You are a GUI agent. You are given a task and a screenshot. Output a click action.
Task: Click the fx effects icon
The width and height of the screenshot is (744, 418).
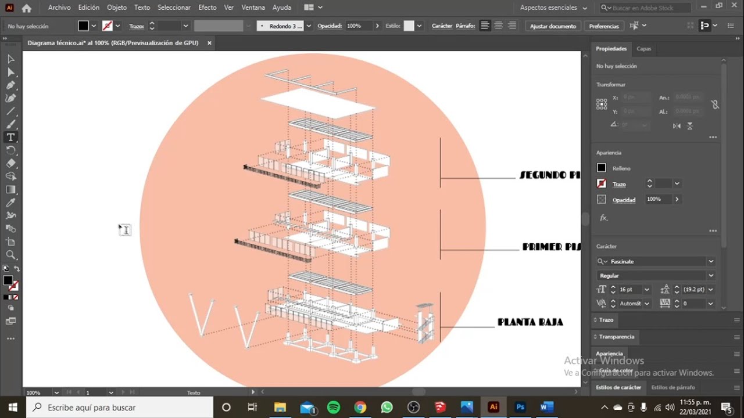603,218
